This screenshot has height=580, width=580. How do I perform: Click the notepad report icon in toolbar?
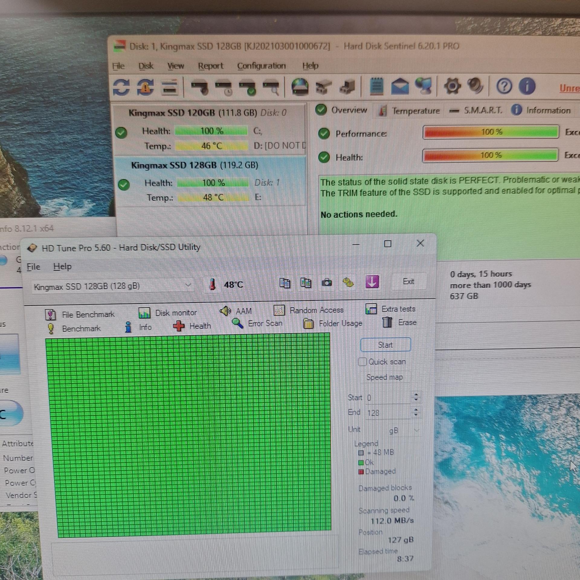376,86
